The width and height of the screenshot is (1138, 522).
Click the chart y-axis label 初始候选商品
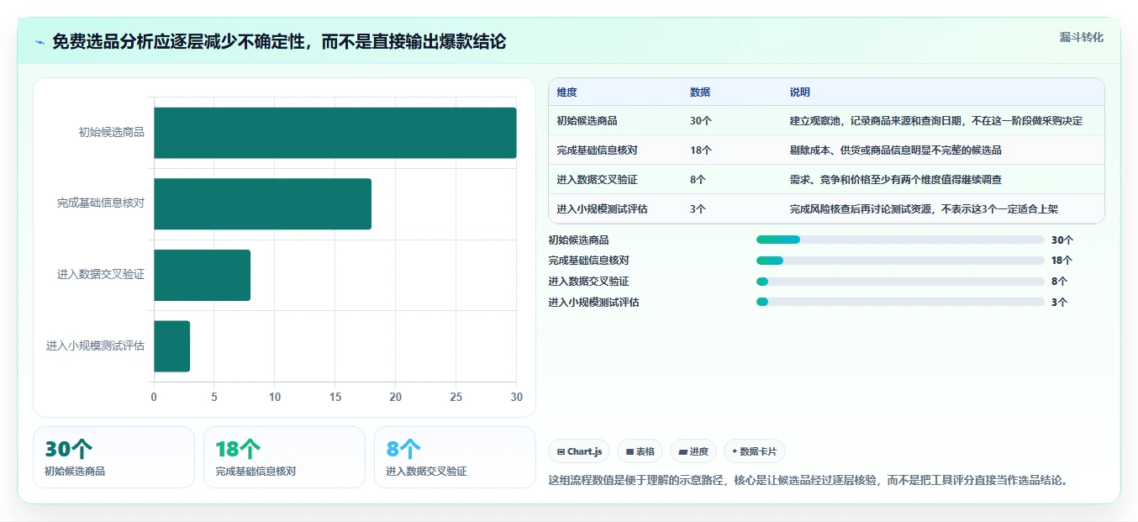pyautogui.click(x=112, y=133)
